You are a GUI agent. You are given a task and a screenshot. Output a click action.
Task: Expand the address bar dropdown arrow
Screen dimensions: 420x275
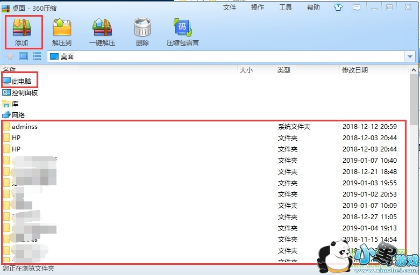(410, 56)
